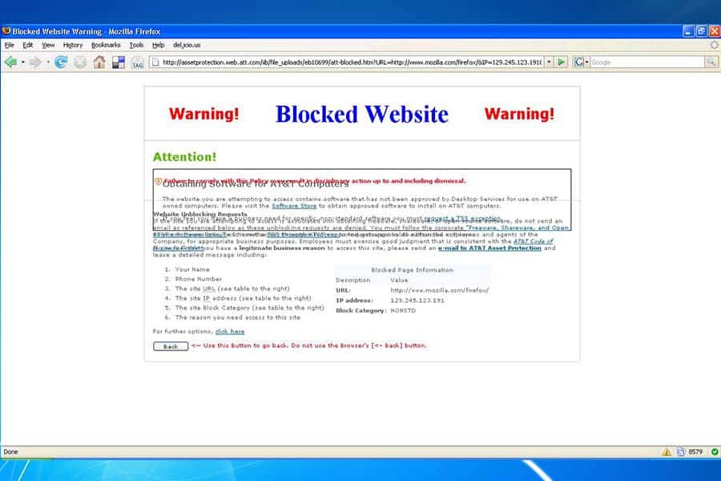The height and width of the screenshot is (481, 721).
Task: Reload the page with the Refresh icon
Action: pos(61,63)
